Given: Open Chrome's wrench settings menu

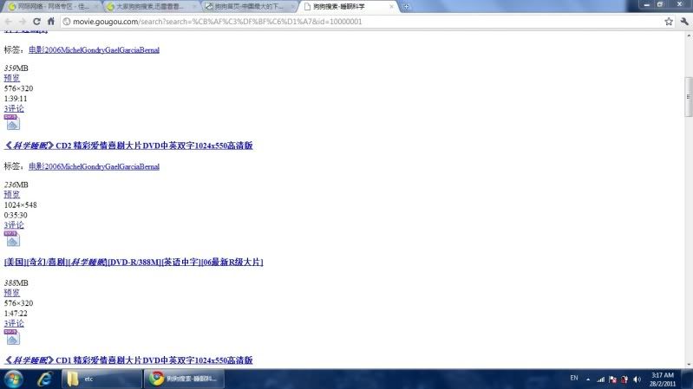Looking at the screenshot, I should tap(683, 22).
